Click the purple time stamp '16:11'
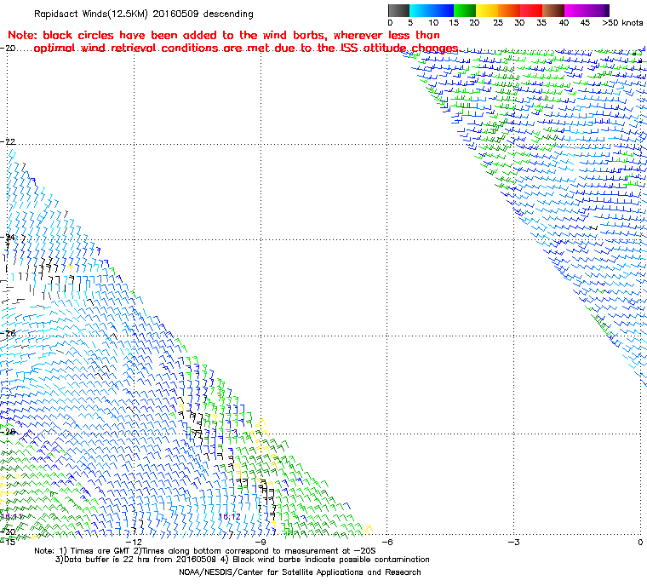647x586 pixels. click(11, 517)
